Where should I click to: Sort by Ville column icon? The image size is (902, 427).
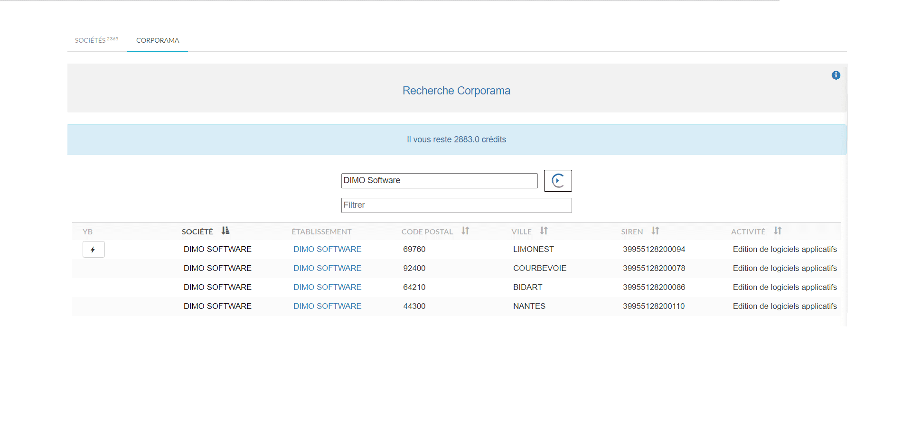(x=544, y=231)
